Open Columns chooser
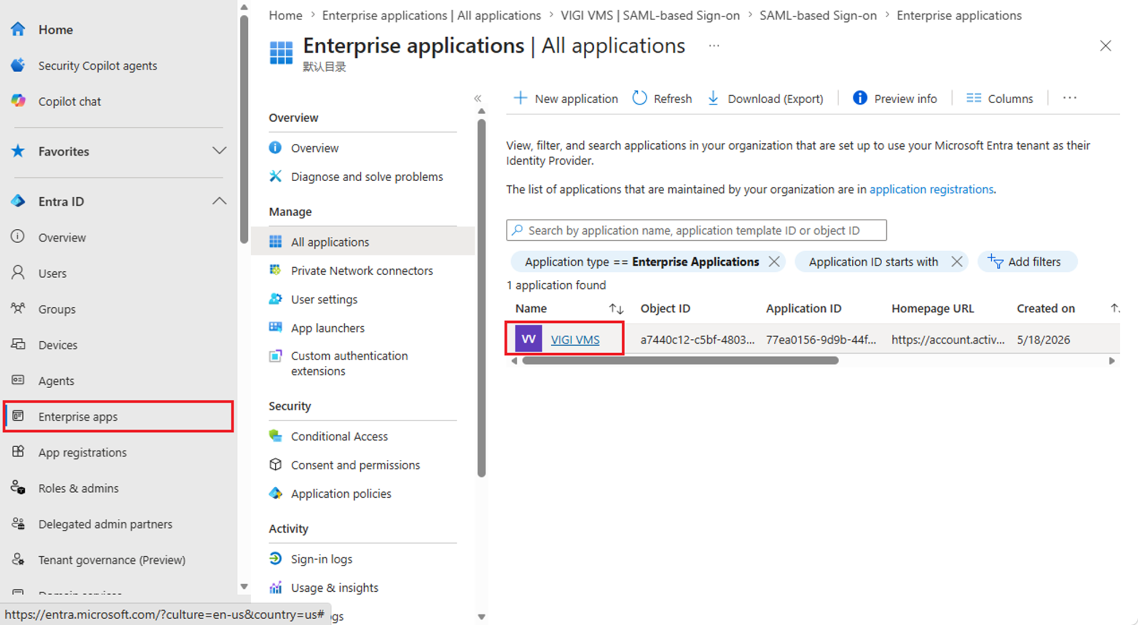 point(1000,99)
